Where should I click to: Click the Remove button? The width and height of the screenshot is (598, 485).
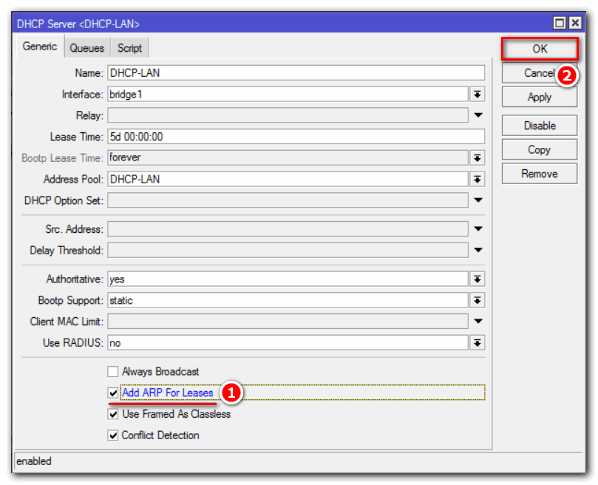pyautogui.click(x=539, y=174)
